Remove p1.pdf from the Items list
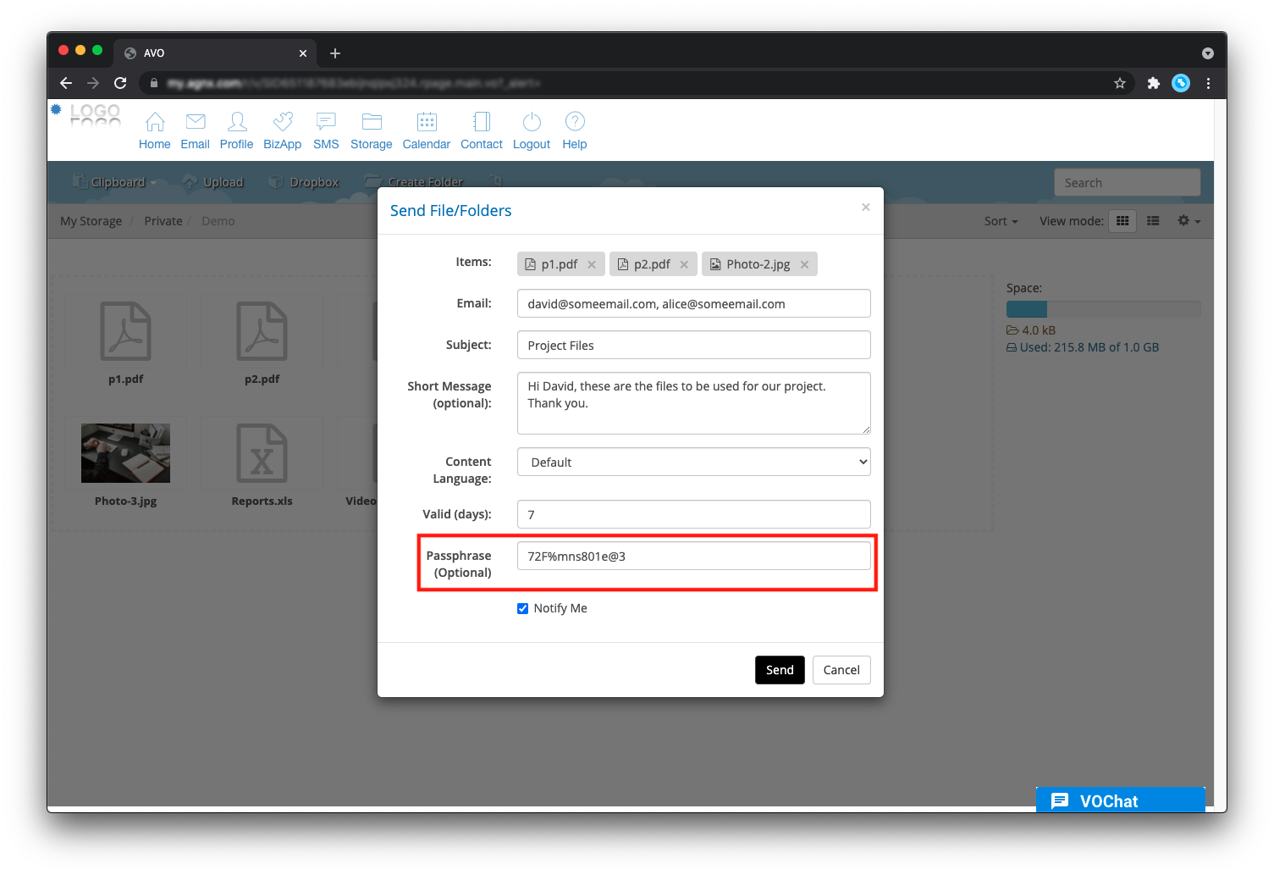1274x875 pixels. [x=592, y=265]
